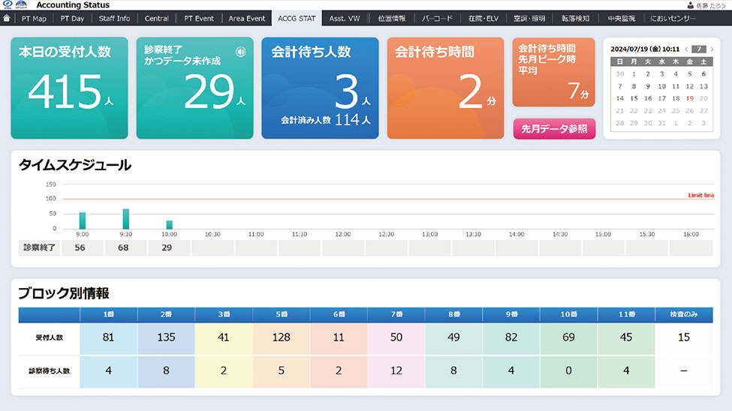Screen dimensions: 732x411
Task: Switch to the PT Map tab
Action: click(34, 18)
